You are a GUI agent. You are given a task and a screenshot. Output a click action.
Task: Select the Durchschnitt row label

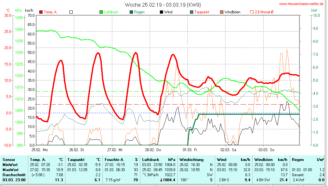point(12,175)
